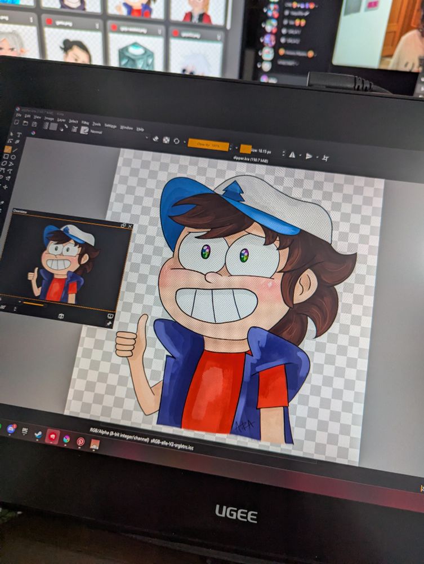The width and height of the screenshot is (424, 564).
Task: Select the Polygon tool
Action: click(x=4, y=164)
